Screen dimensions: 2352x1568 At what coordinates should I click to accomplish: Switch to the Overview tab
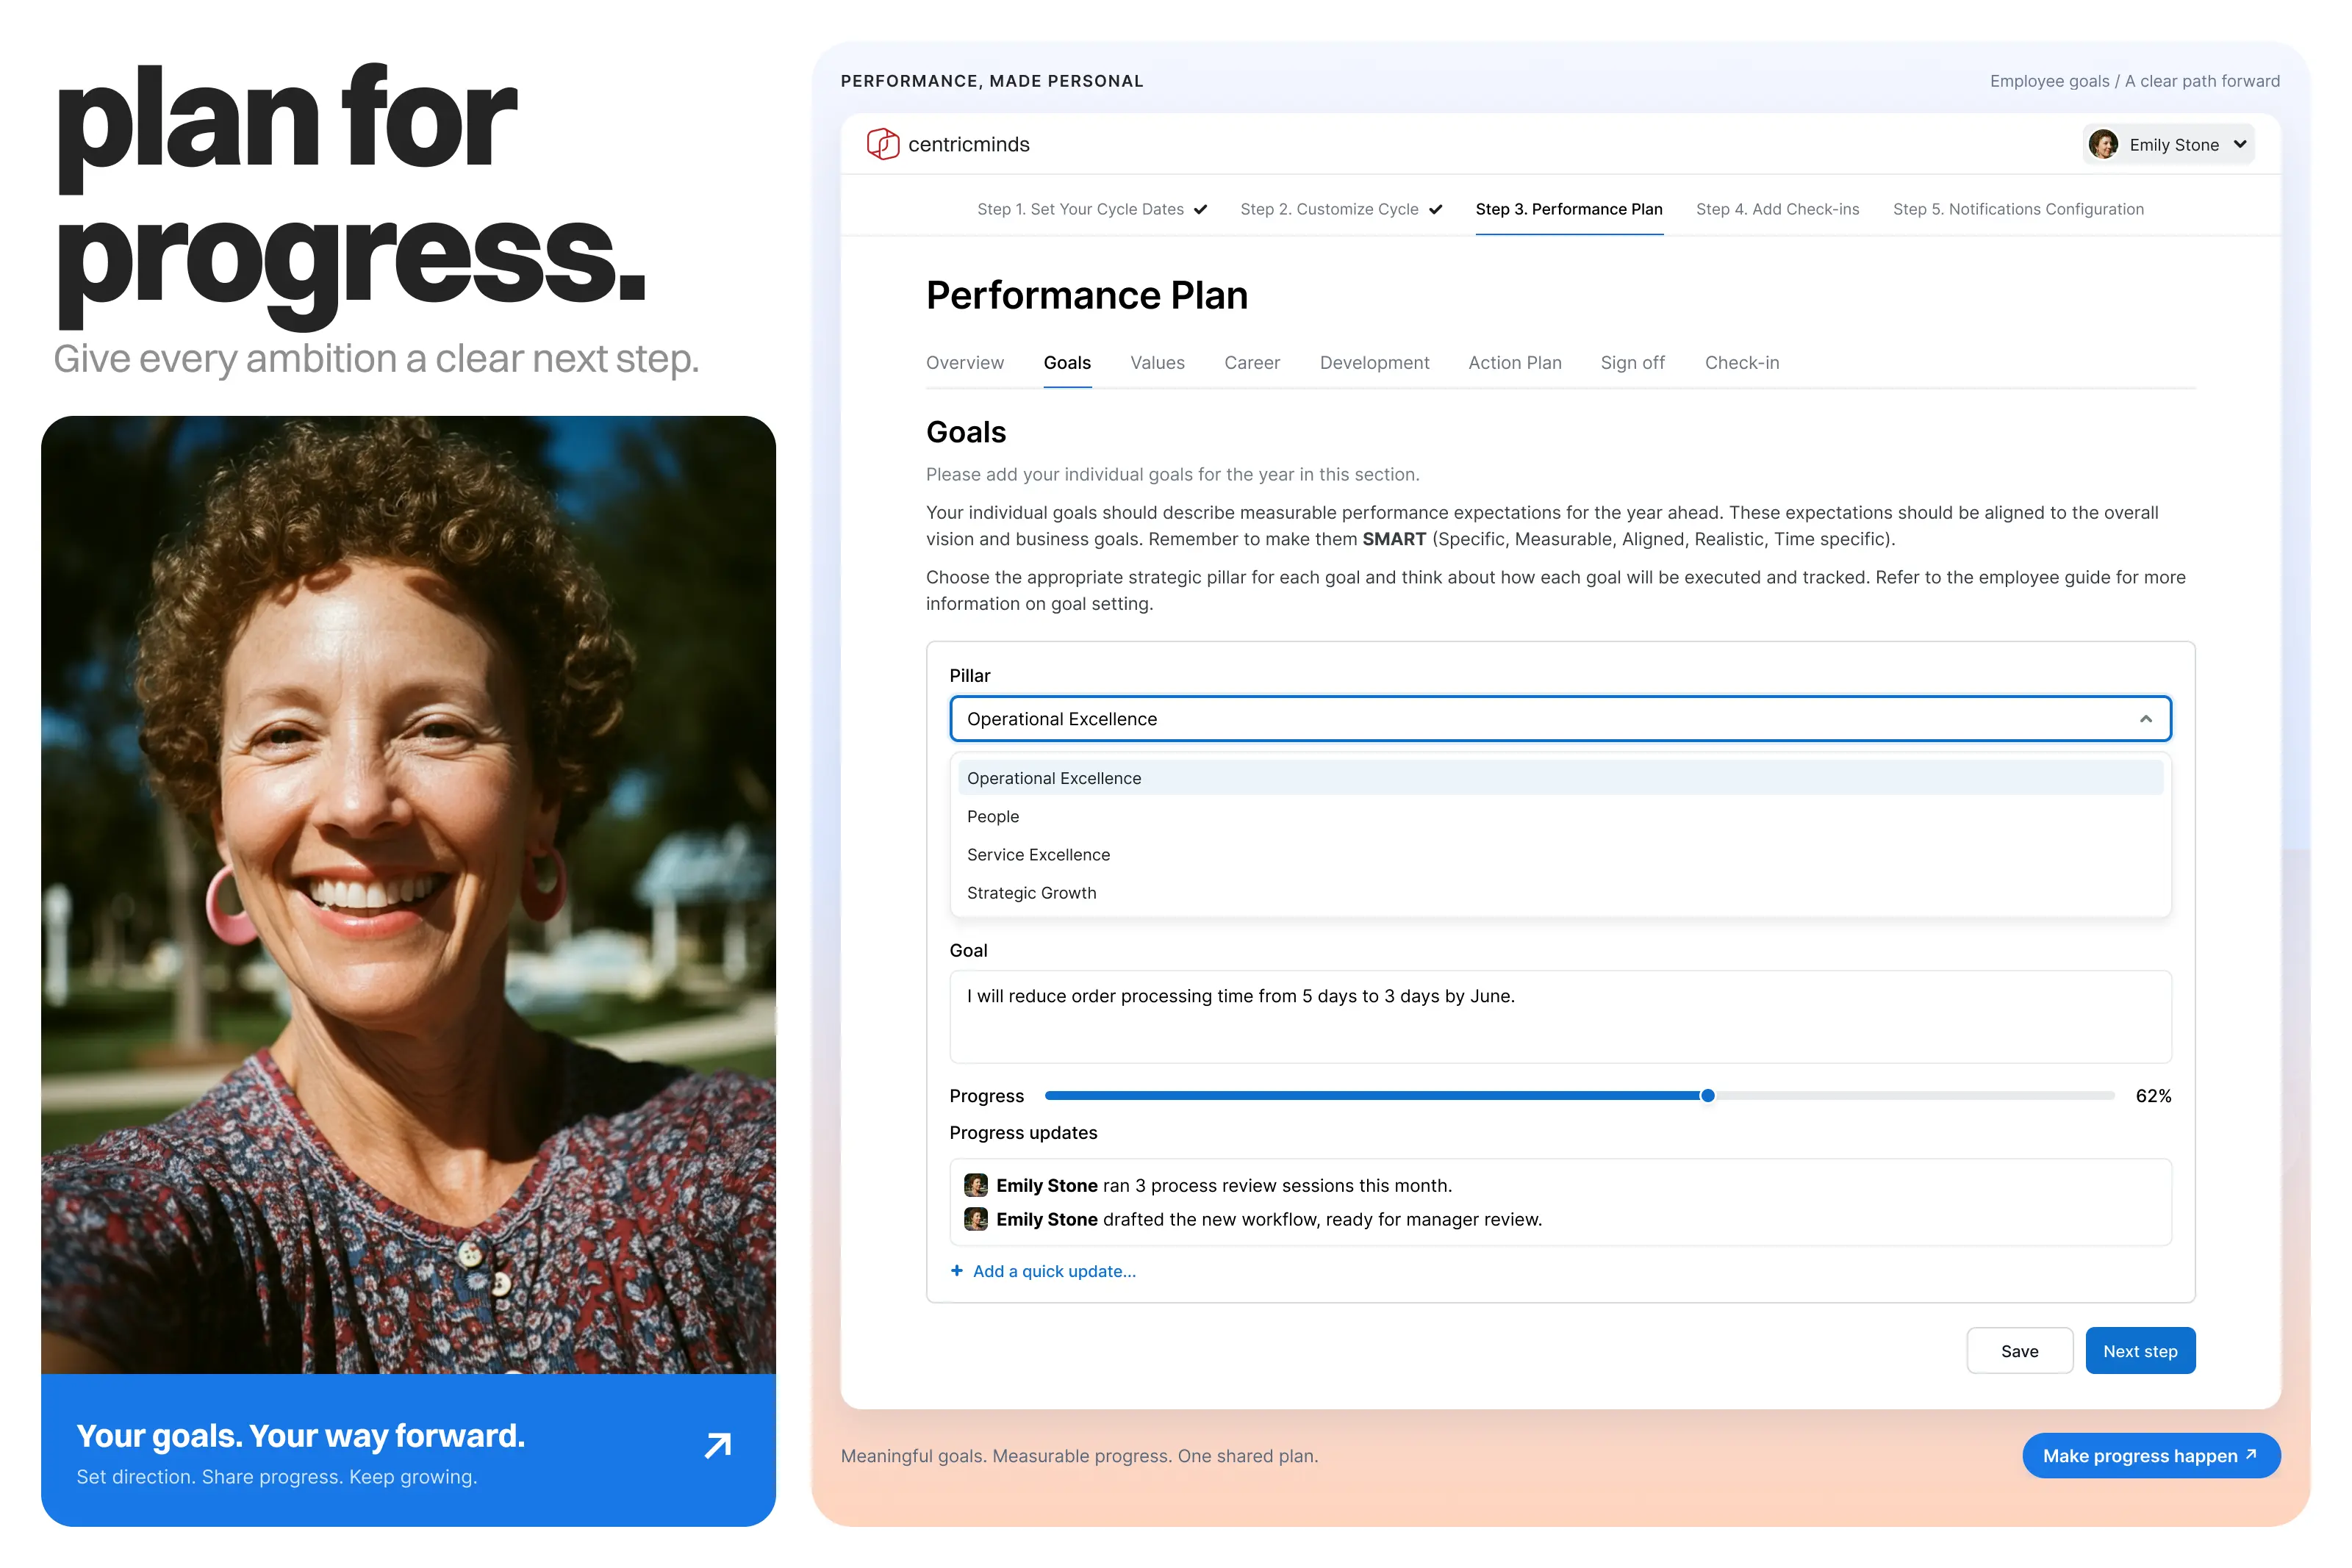pos(964,362)
